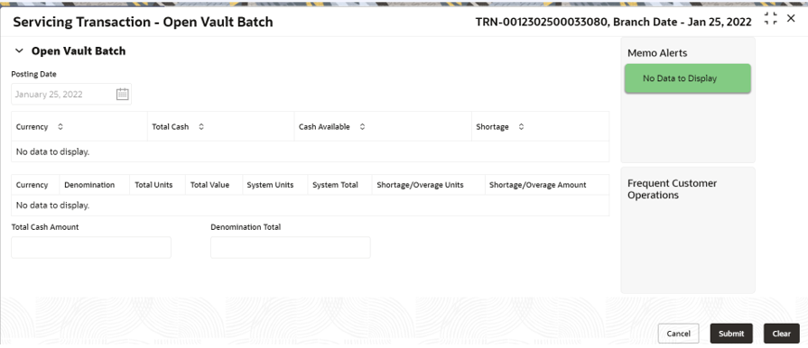This screenshot has width=808, height=348.
Task: Click the No Data to Display memo alert
Action: click(x=687, y=78)
